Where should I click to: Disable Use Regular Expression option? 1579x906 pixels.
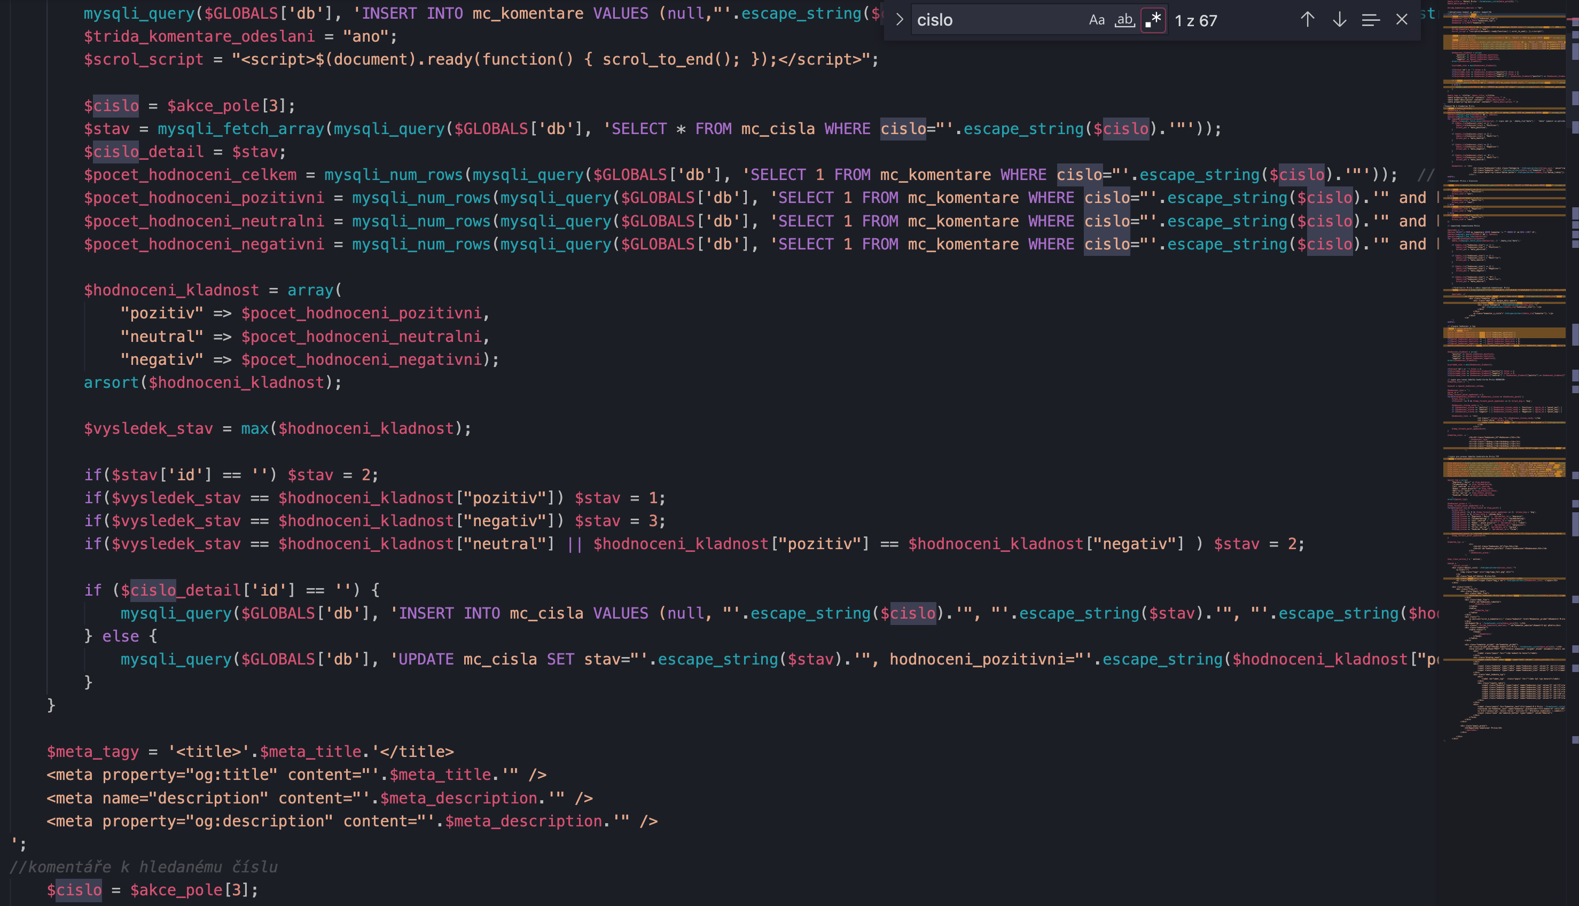(x=1153, y=20)
